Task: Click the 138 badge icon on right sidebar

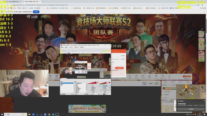Action: [201, 34]
